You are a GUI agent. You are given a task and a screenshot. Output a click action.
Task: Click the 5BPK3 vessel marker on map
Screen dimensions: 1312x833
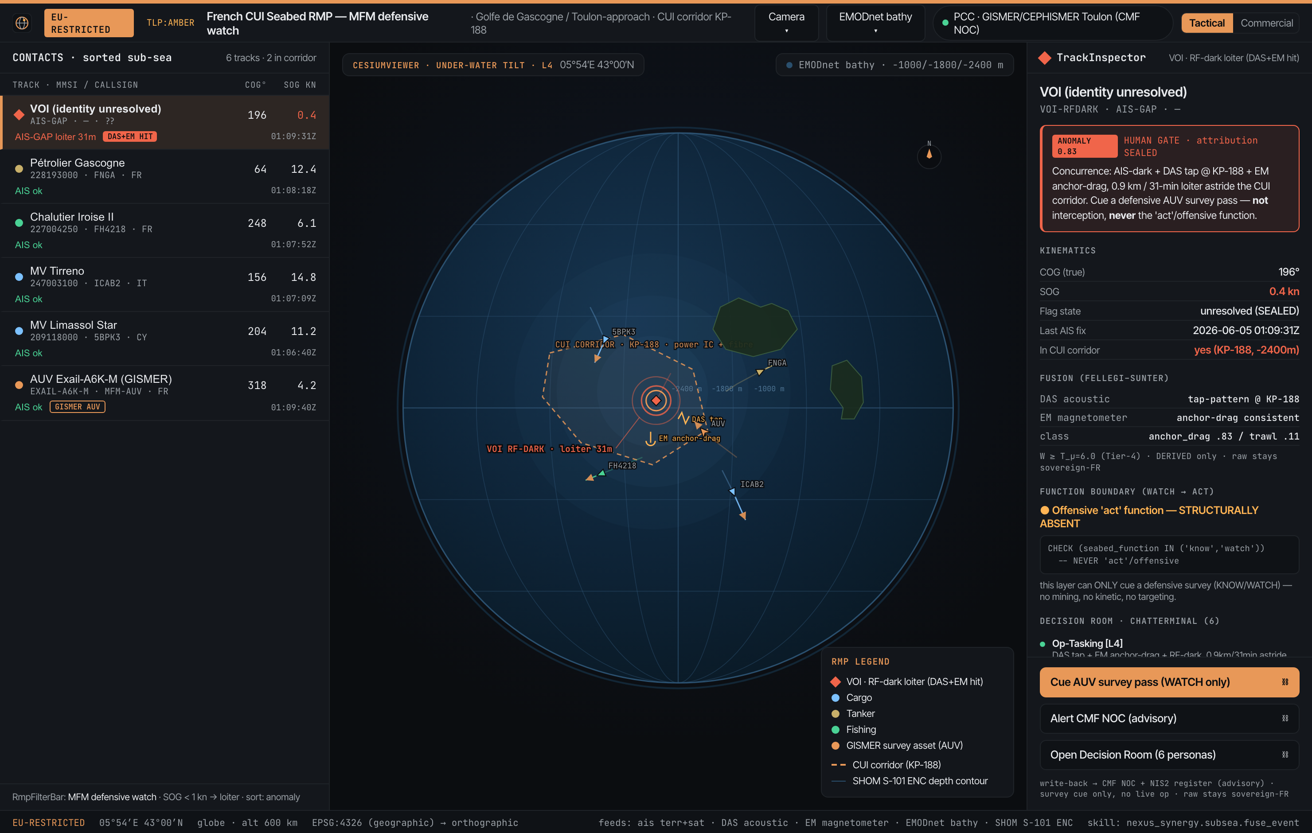tap(605, 339)
